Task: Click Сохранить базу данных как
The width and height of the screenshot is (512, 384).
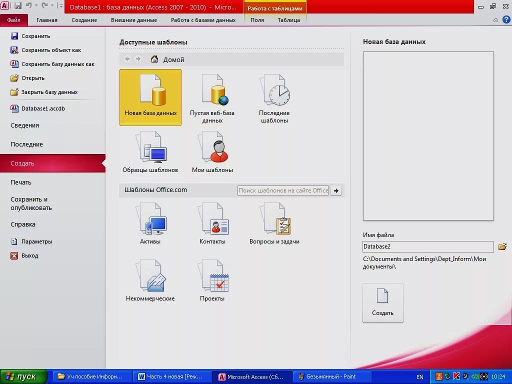Action: pyautogui.click(x=52, y=64)
